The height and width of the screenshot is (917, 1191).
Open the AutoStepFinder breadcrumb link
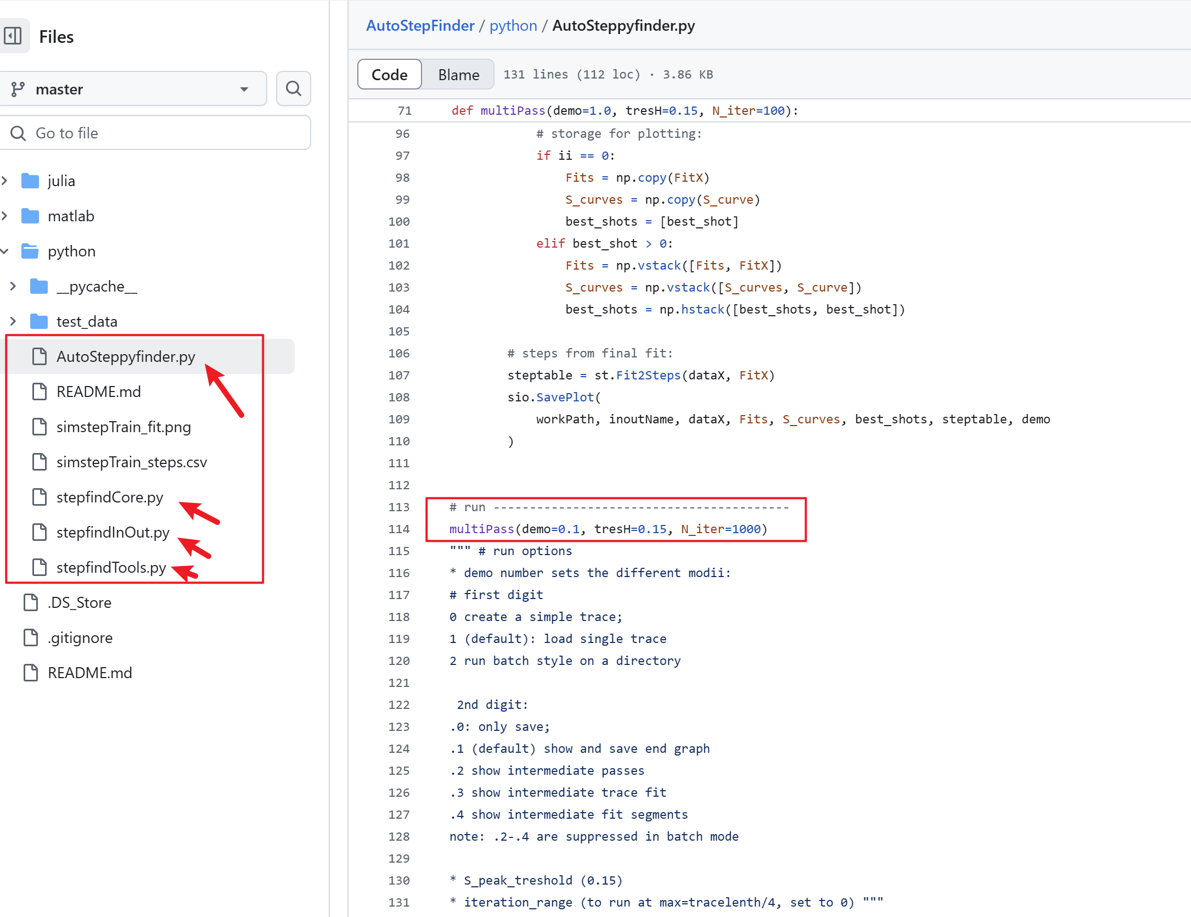pos(420,25)
